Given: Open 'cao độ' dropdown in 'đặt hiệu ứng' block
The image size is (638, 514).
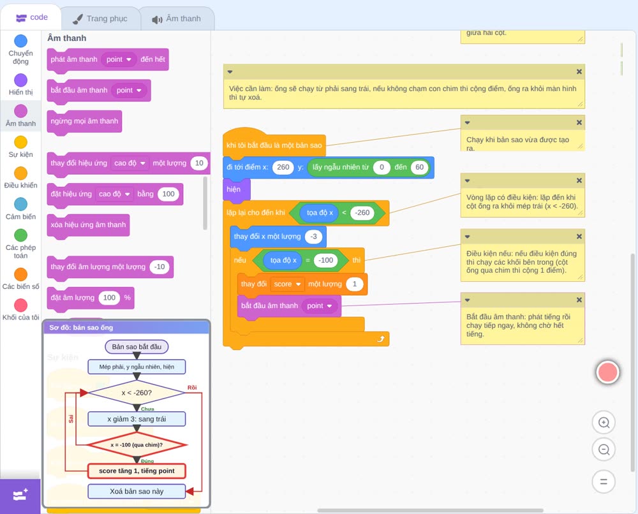Looking at the screenshot, I should click(114, 194).
